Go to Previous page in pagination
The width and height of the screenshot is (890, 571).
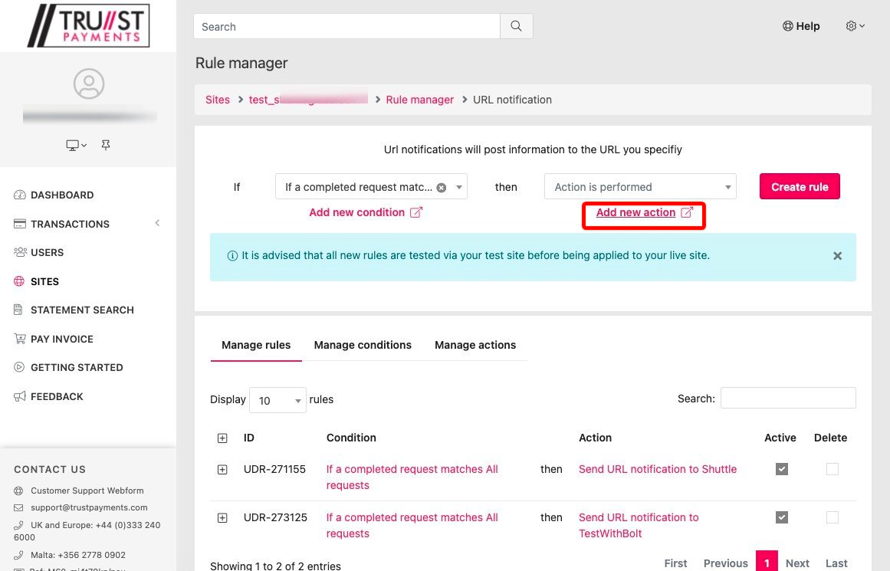[725, 563]
